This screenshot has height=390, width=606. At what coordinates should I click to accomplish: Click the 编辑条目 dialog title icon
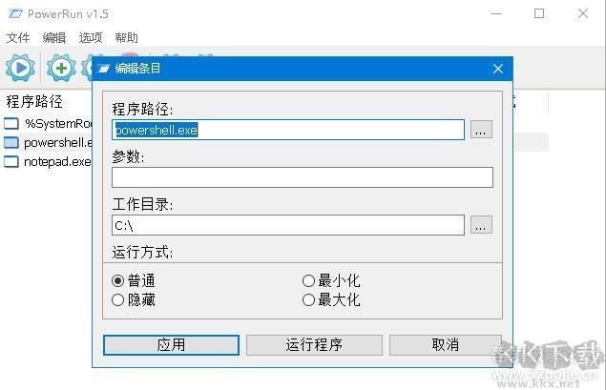(x=104, y=69)
